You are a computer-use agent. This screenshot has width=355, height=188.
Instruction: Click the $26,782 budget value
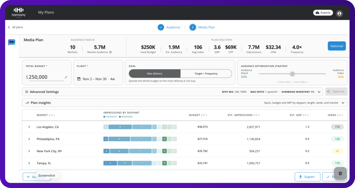pyautogui.click(x=203, y=151)
